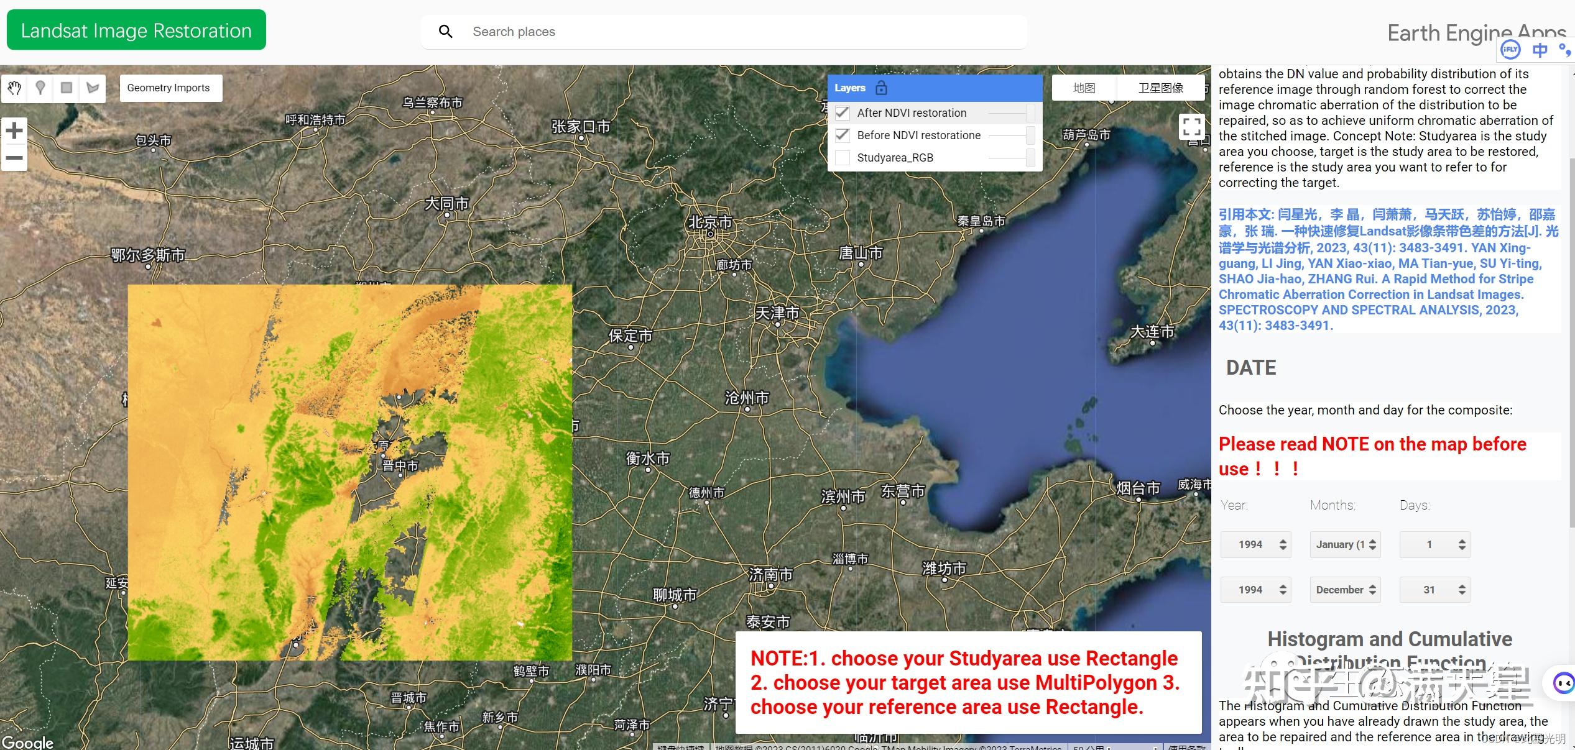Uncheck the Before NDVI restoratione layer
Viewport: 1575px width, 750px height.
843,135
